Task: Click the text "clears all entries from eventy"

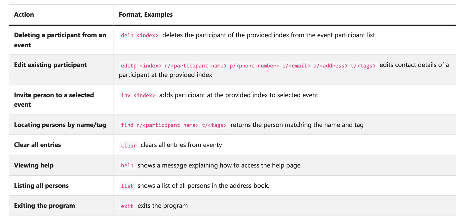Action: pos(181,145)
